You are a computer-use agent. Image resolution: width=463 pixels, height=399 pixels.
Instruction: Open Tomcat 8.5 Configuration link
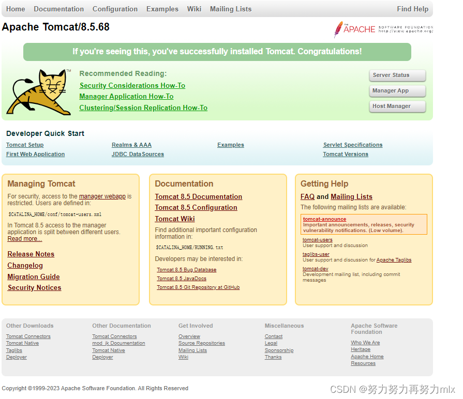[196, 208]
